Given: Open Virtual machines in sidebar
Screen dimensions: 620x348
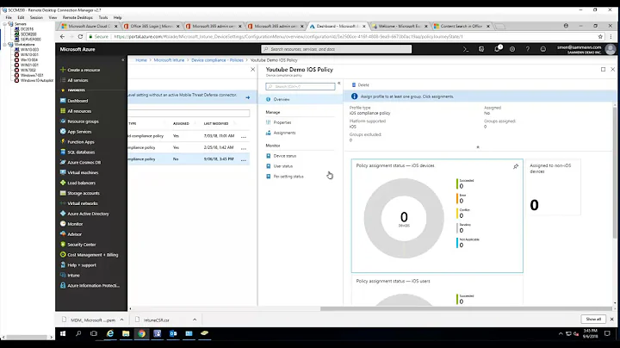Looking at the screenshot, I should tap(83, 172).
